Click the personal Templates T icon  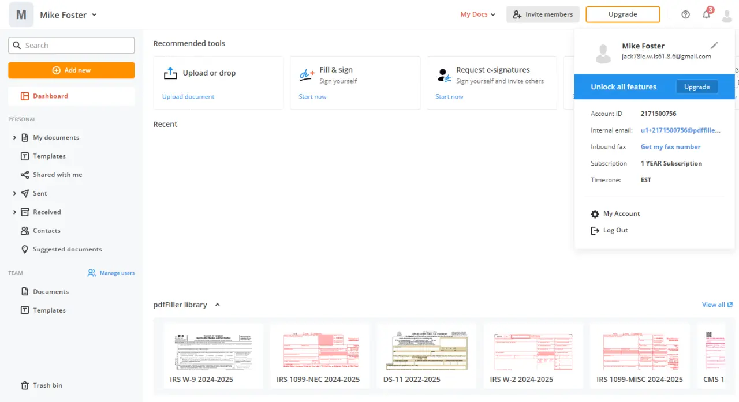pyautogui.click(x=25, y=156)
